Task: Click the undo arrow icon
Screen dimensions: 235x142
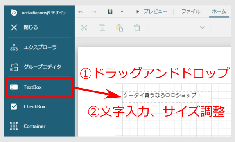Action: (81, 12)
